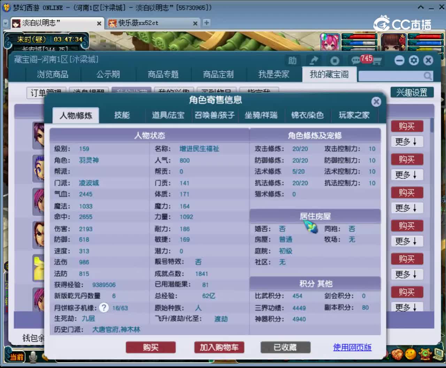
Task: Click the magnifier search icon in the 藏宝阁 search box
Action: 427,76
